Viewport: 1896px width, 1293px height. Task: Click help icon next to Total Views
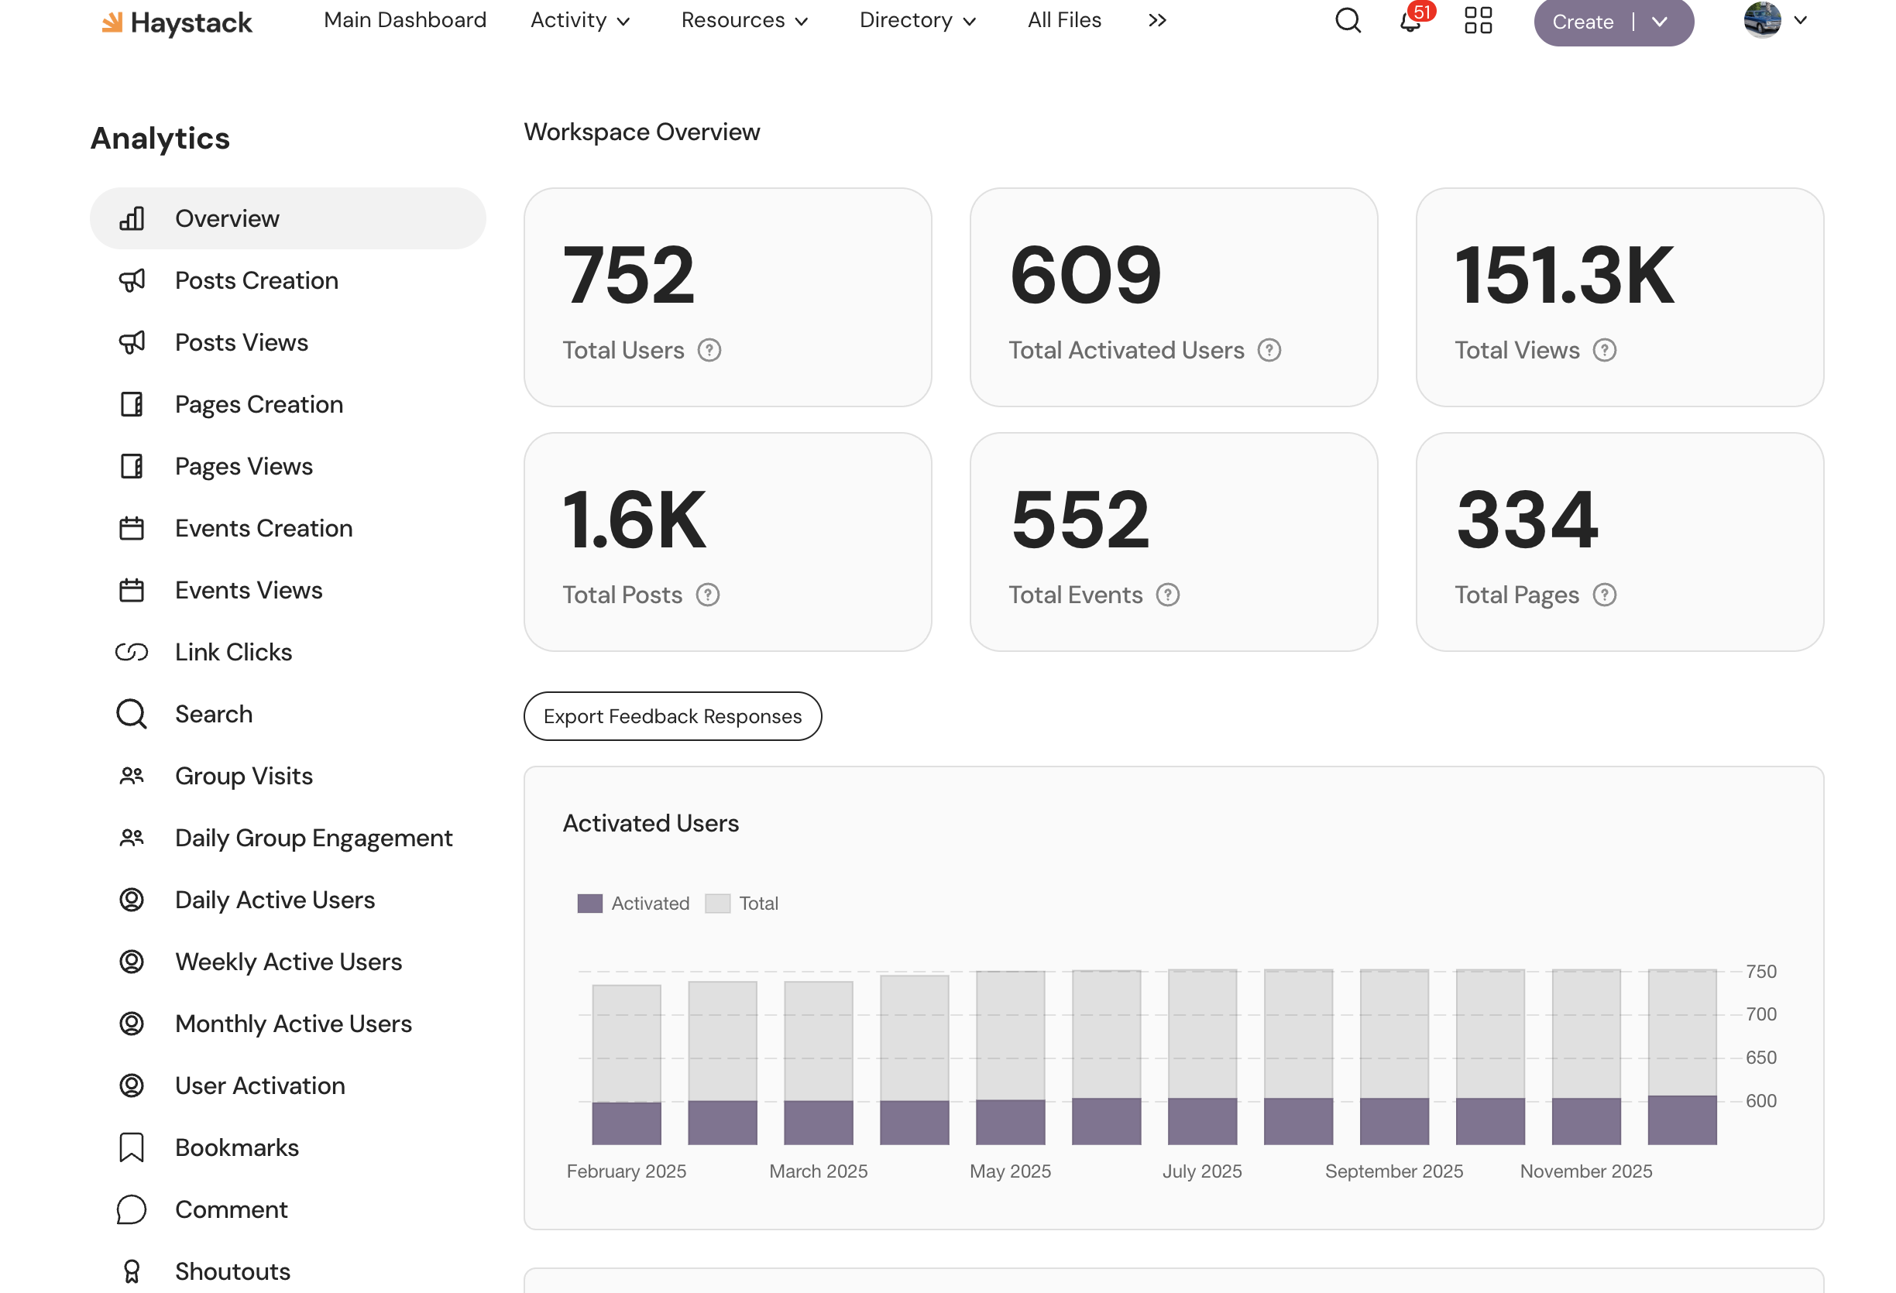[x=1604, y=350]
